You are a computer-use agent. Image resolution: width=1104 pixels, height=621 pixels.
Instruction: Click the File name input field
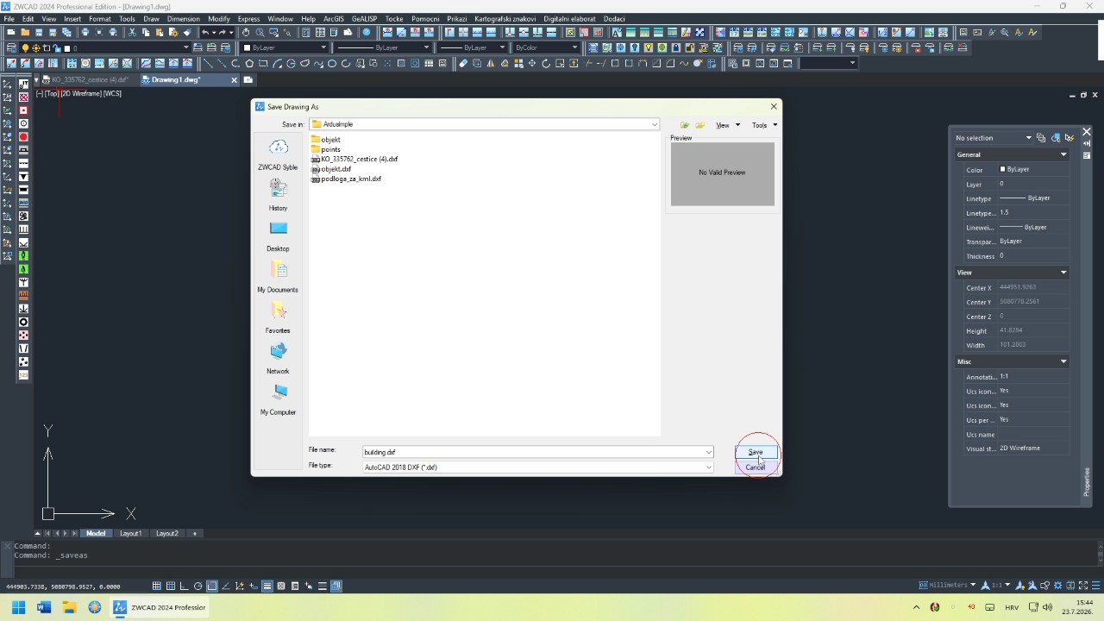pos(533,452)
